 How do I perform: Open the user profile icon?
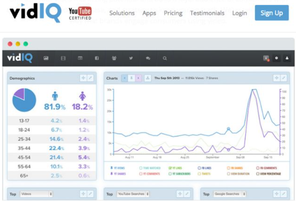287,58
